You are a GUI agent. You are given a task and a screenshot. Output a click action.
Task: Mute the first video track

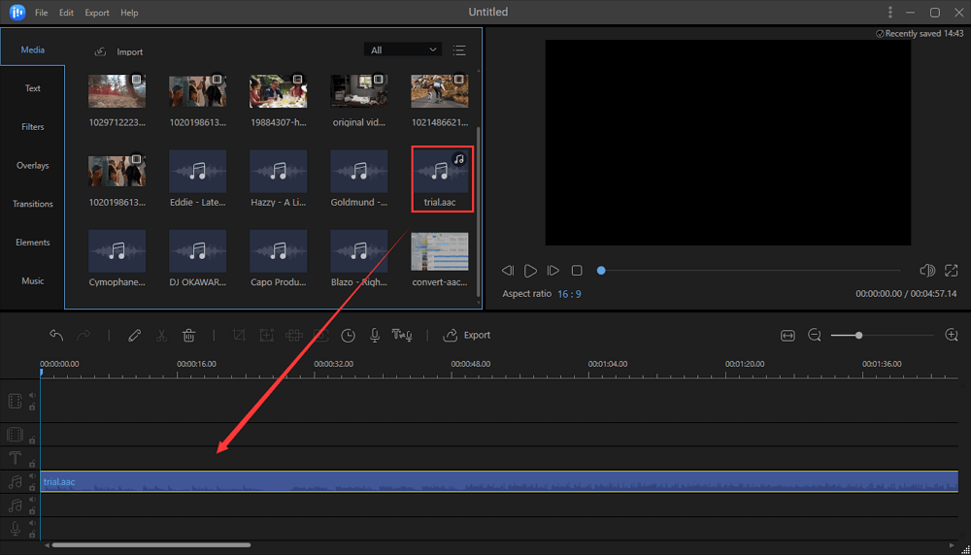(x=32, y=396)
